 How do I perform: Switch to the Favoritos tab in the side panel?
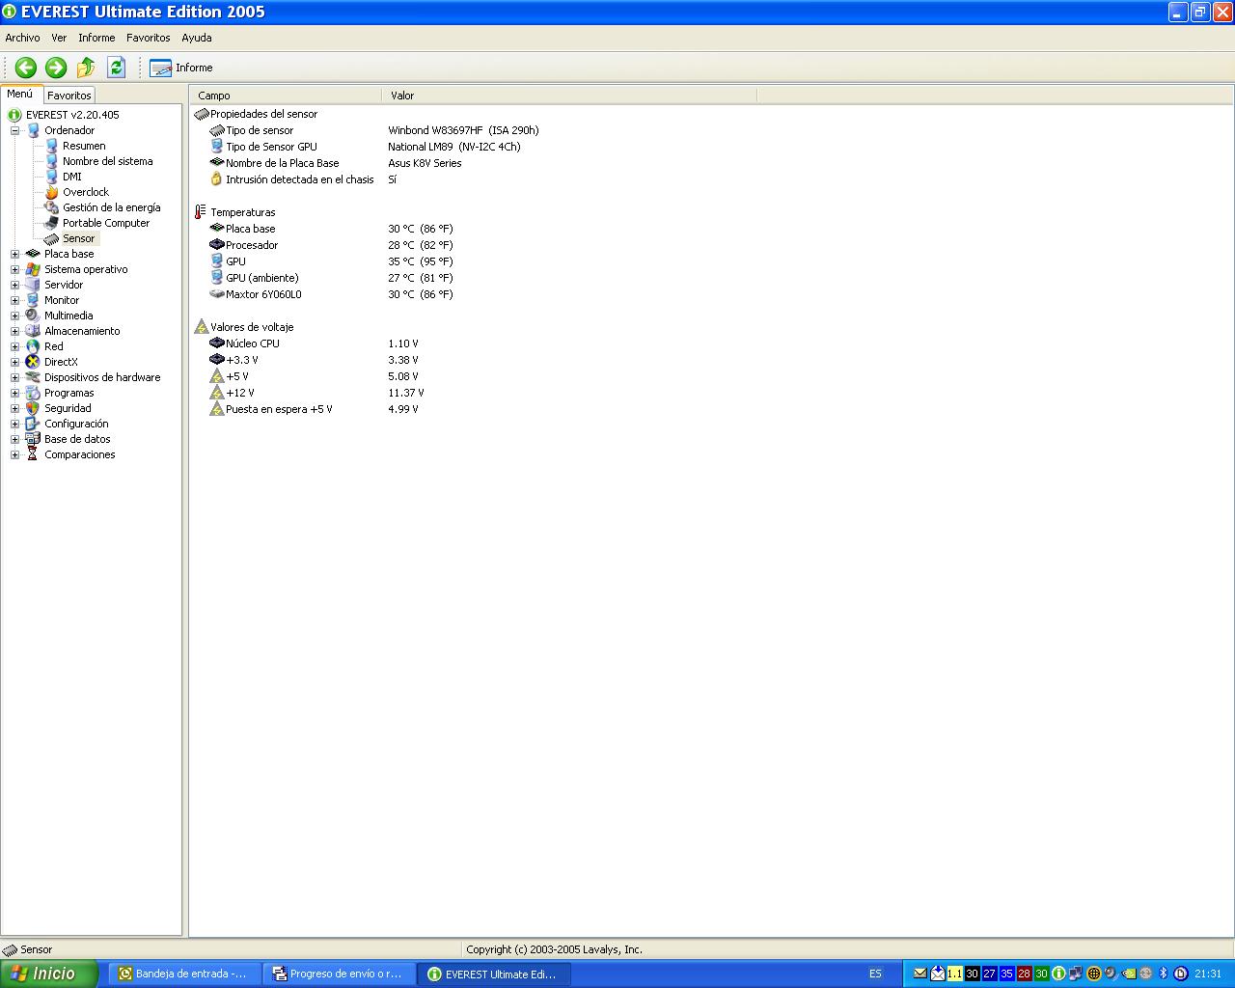(69, 96)
